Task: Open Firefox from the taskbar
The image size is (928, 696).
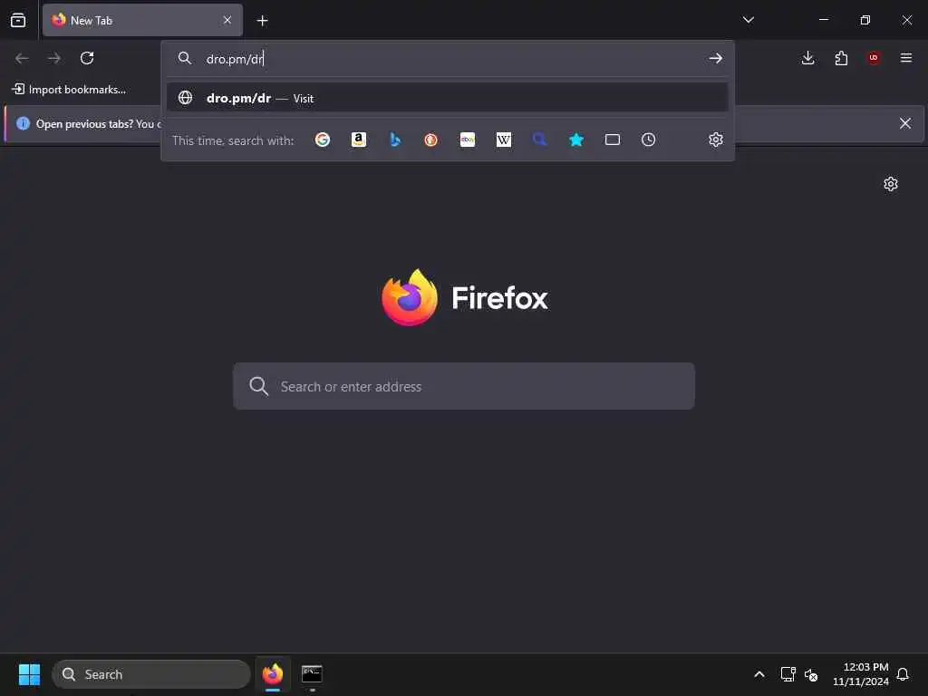Action: point(273,674)
